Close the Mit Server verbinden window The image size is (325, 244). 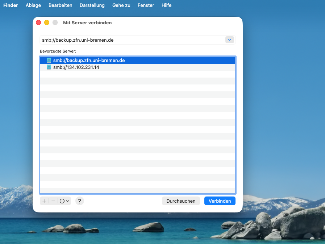pyautogui.click(x=38, y=22)
